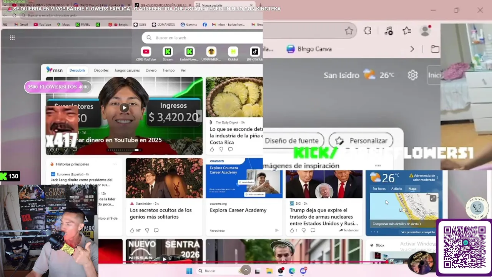Image resolution: width=492 pixels, height=277 pixels.
Task: Open comments on Trump nuclear treaty article
Action: tap(312, 230)
